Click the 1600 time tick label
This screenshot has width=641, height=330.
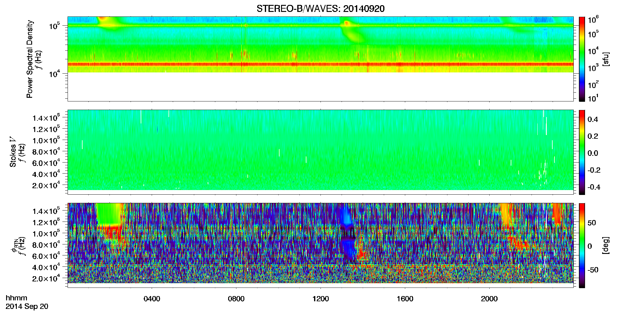(405, 299)
